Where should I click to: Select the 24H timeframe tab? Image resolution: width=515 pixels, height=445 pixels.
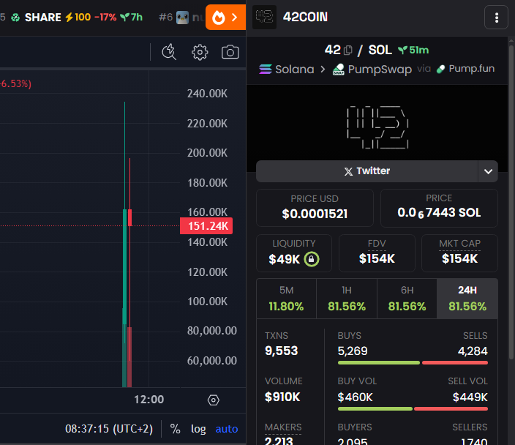[x=467, y=299]
